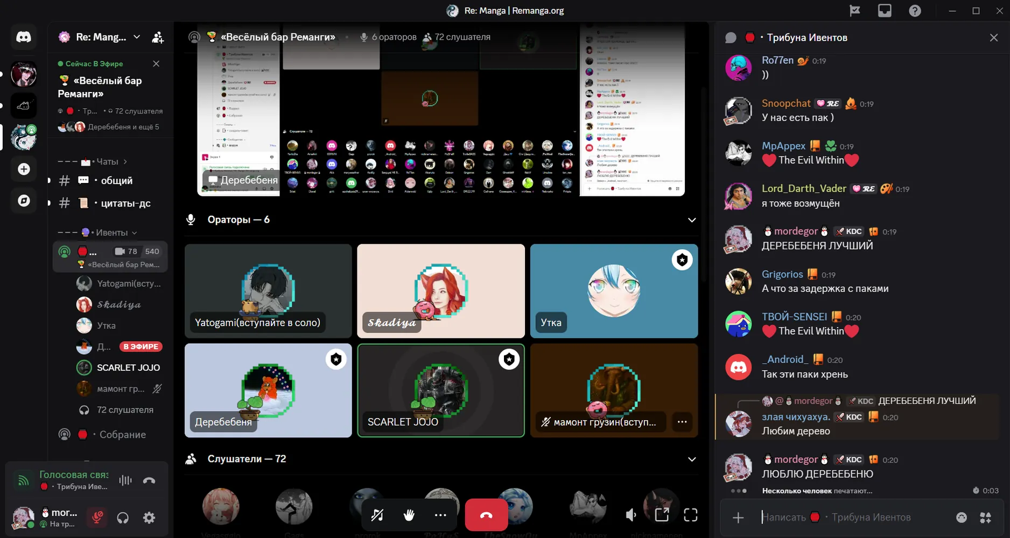Dismiss the live stage banner in sidebar
This screenshot has height=538, width=1010.
tap(156, 63)
